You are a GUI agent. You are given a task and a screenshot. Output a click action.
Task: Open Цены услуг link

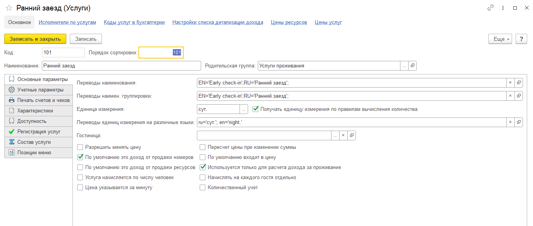coord(328,22)
